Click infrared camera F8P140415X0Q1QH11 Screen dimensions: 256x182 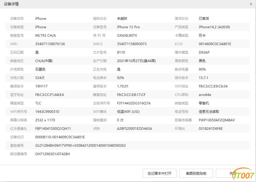tap(53, 129)
